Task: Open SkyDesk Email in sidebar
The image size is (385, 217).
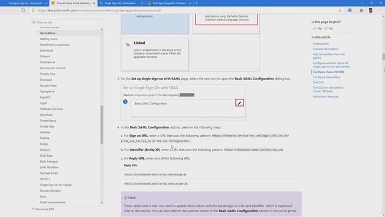Action: tap(49, 173)
